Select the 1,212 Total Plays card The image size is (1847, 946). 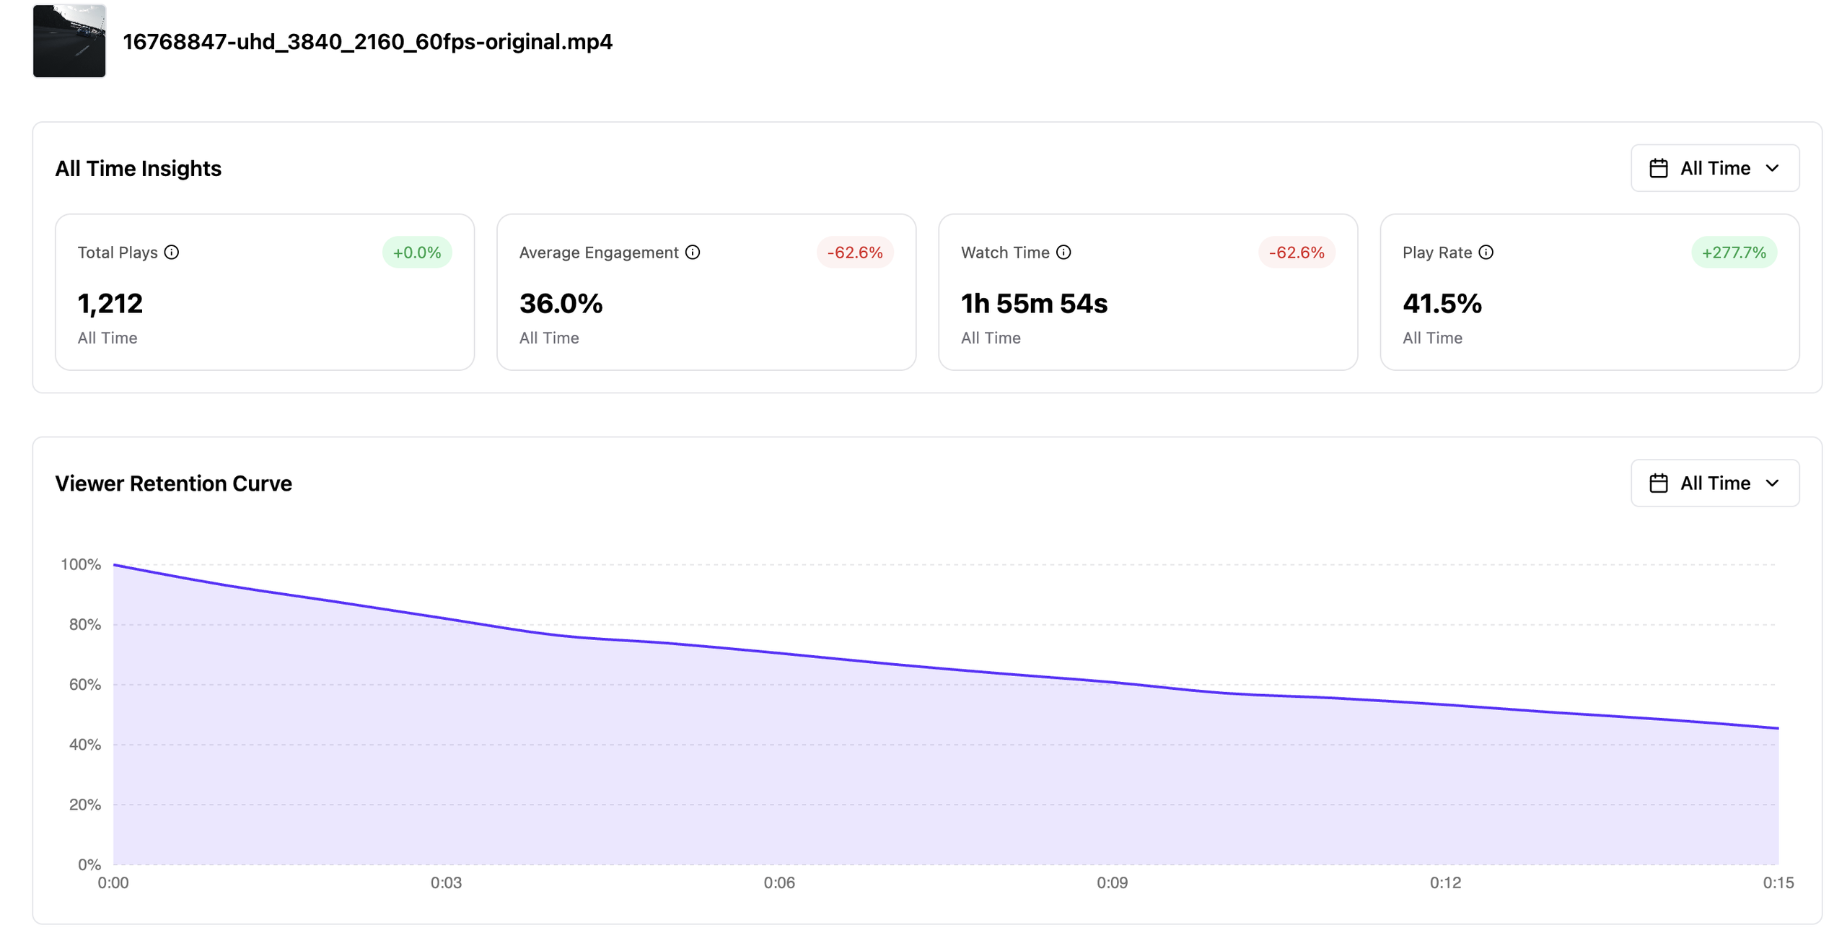pos(265,292)
